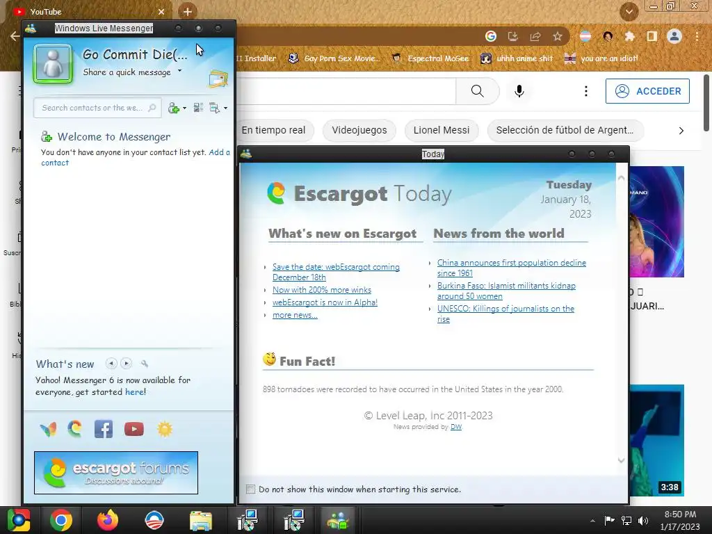Open the show menu dropdown arrow
Screen dimensions: 712x534
click(x=226, y=108)
